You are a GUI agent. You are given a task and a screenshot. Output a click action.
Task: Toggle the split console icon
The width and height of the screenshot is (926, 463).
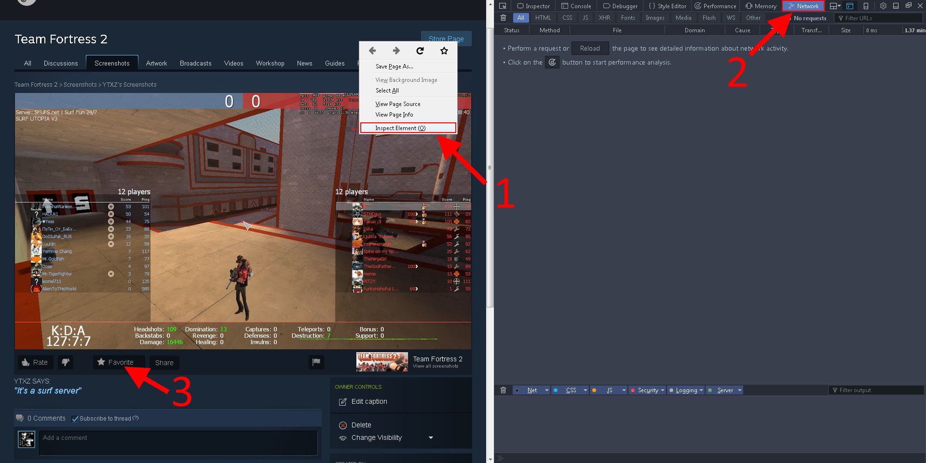tap(850, 6)
